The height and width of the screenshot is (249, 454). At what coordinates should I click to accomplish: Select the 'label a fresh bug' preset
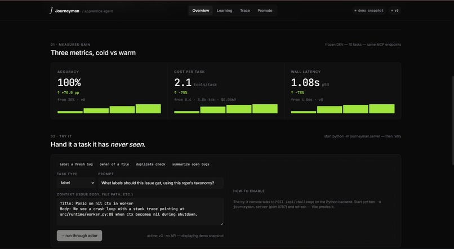[x=76, y=164]
